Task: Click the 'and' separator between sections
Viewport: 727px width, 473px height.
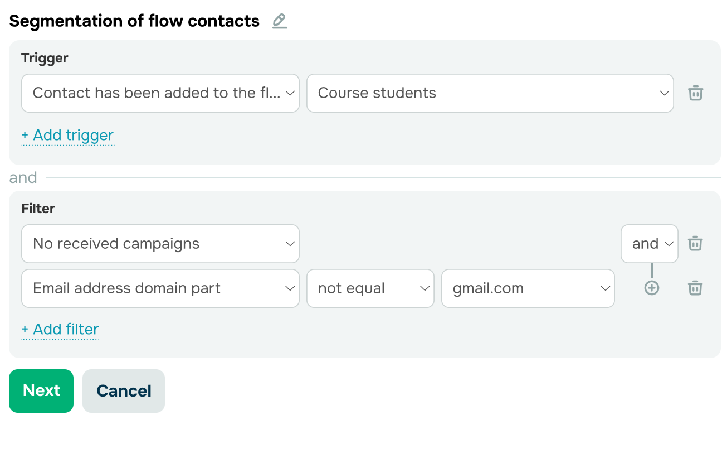Action: [x=23, y=178]
